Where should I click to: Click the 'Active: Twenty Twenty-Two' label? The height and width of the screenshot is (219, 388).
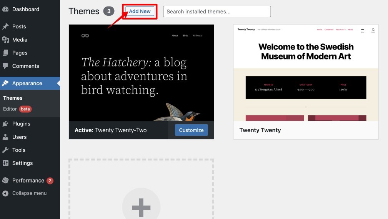click(111, 130)
